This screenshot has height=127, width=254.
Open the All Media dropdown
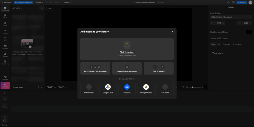click(17, 8)
